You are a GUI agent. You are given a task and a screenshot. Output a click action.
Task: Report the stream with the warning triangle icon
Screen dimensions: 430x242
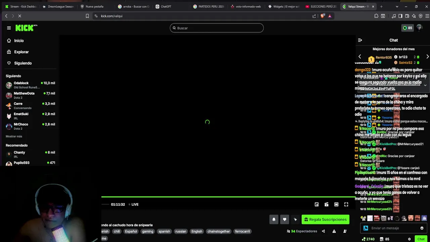point(334,231)
